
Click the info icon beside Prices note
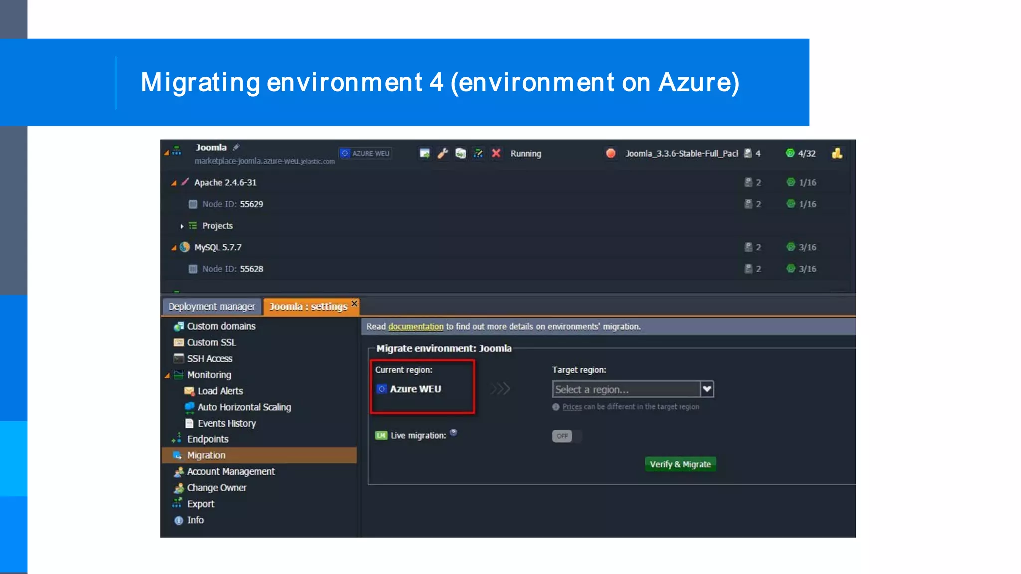[556, 407]
